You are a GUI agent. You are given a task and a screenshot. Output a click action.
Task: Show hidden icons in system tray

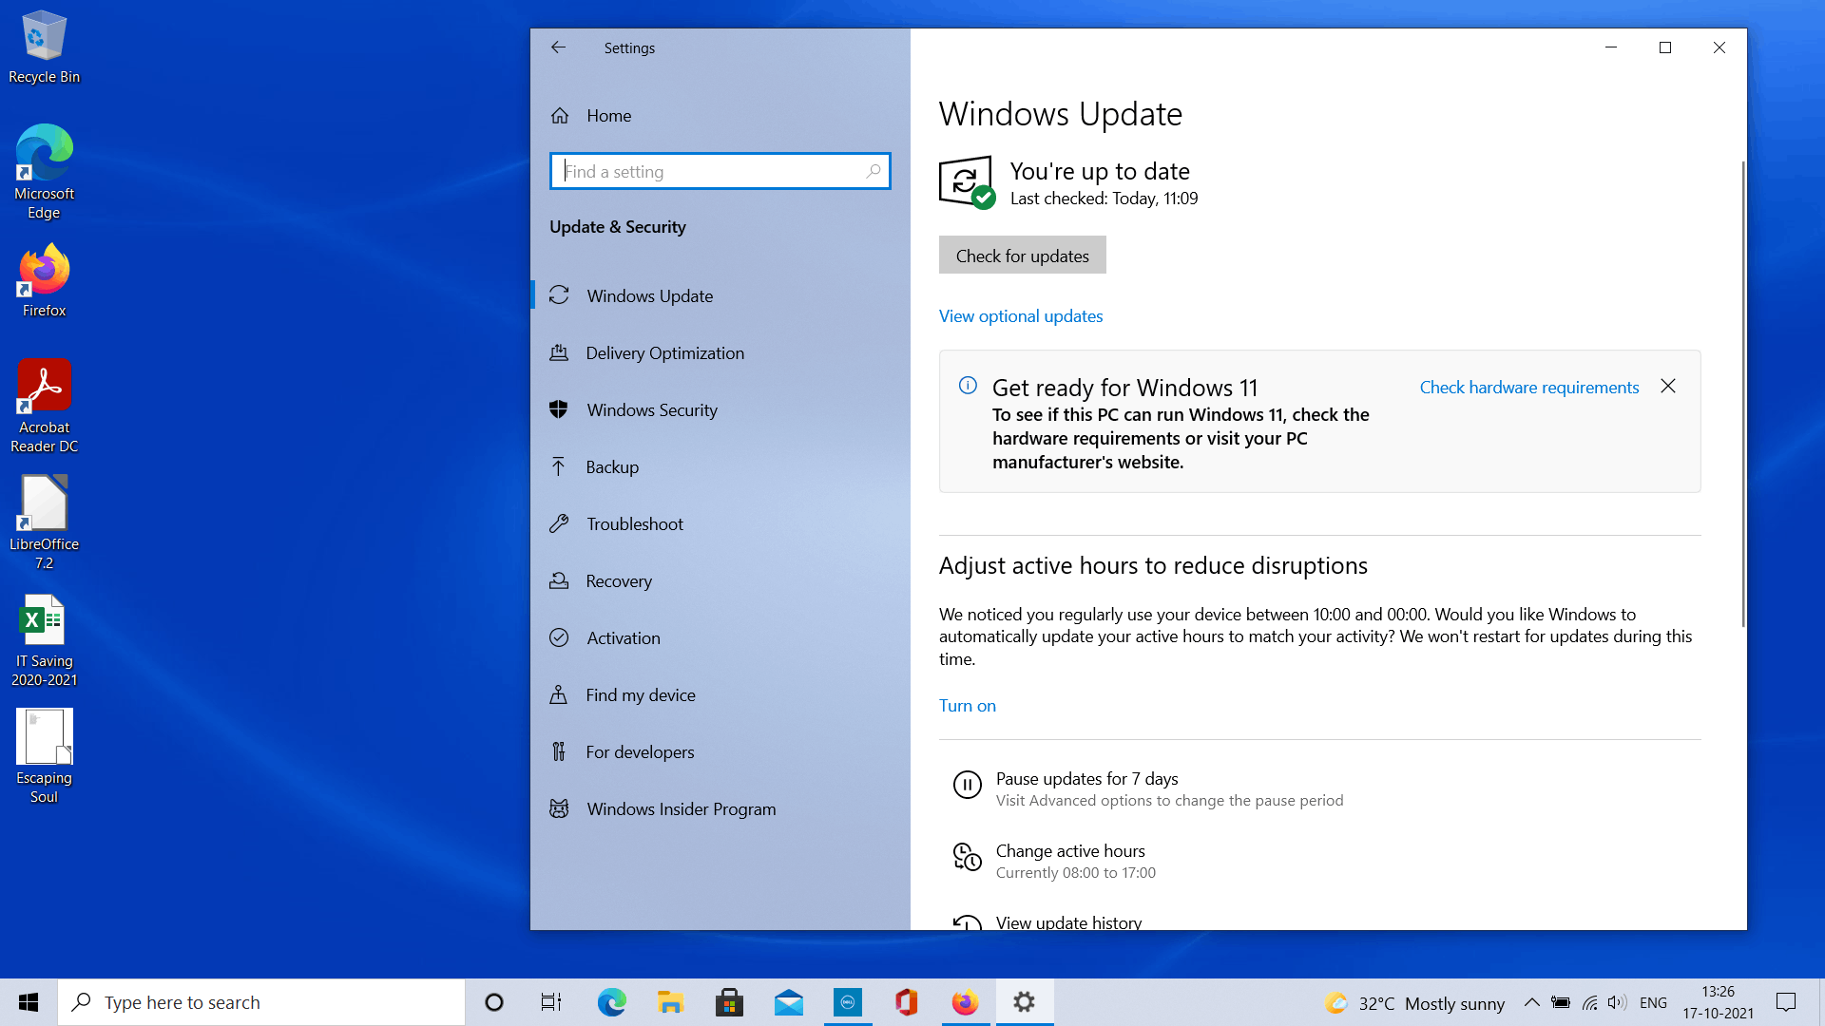click(x=1531, y=1003)
